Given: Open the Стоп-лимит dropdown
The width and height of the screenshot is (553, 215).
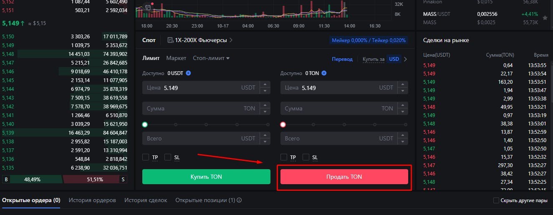Looking at the screenshot, I should click(211, 58).
